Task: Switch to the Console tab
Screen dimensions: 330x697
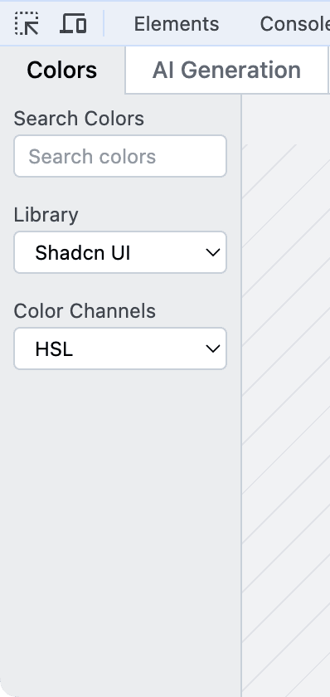Action: (295, 24)
